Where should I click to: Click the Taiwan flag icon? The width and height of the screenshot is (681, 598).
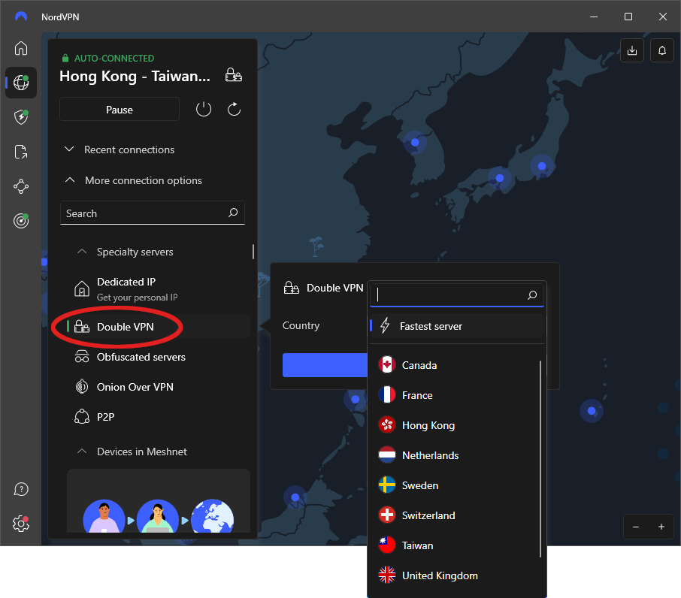click(386, 545)
